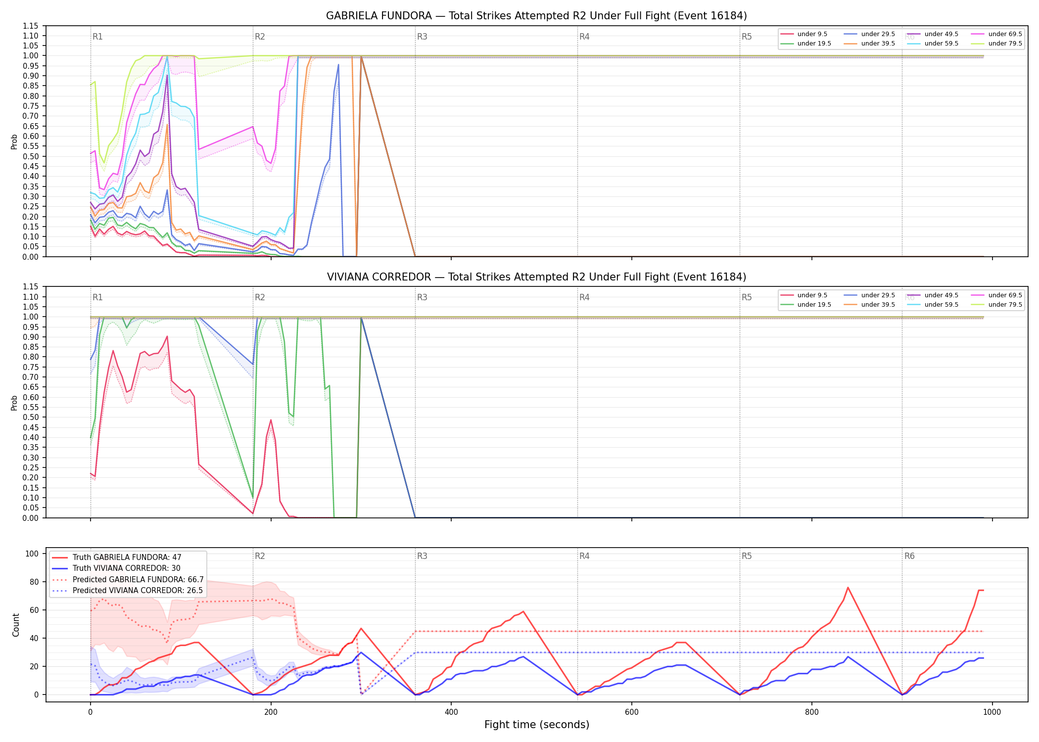Image resolution: width=1039 pixels, height=742 pixels.
Task: Click the R1 marker on Gabriela Fundora chart
Action: 97,37
